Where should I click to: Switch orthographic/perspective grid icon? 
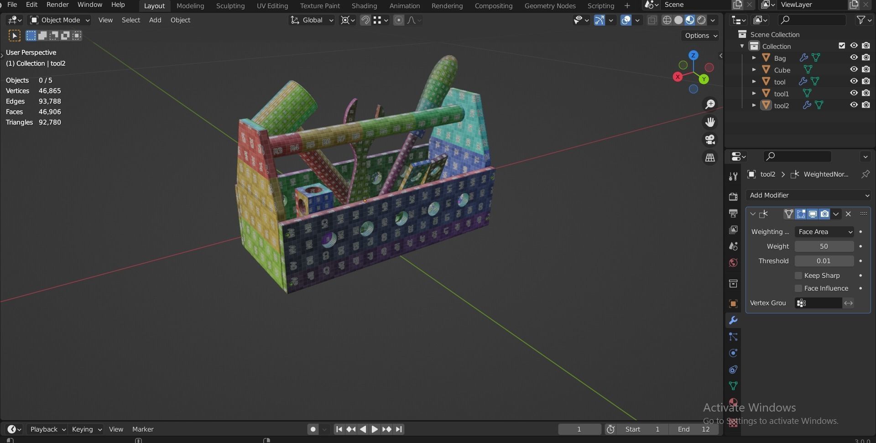pos(710,157)
